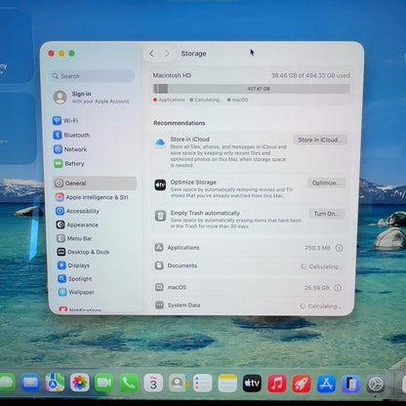Click the info icon next to macOS

coord(338,288)
